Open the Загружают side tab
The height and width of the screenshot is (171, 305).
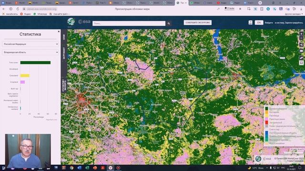pos(64,53)
